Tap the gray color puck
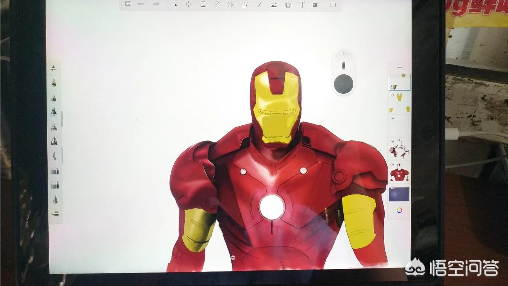Image resolution: width=508 pixels, height=286 pixels. tap(343, 84)
